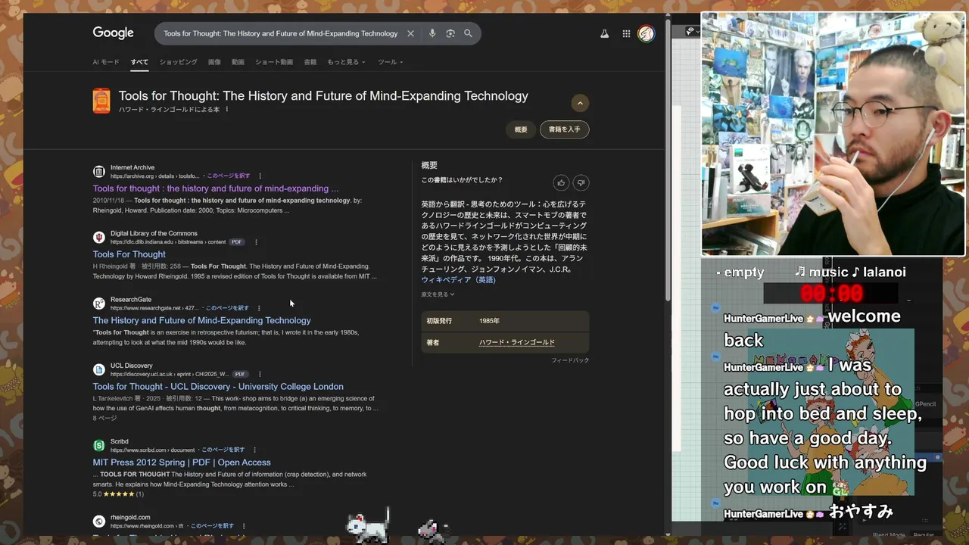Open MIT Press 2012 Spring Scribd link
Viewport: 969px width, 545px height.
point(182,462)
